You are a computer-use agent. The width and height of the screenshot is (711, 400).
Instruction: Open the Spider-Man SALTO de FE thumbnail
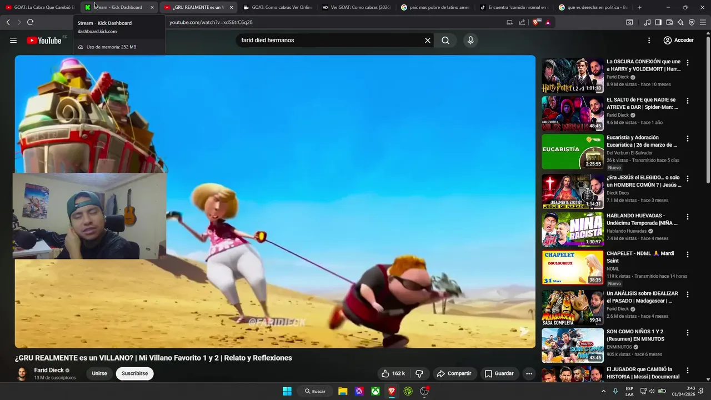click(573, 113)
